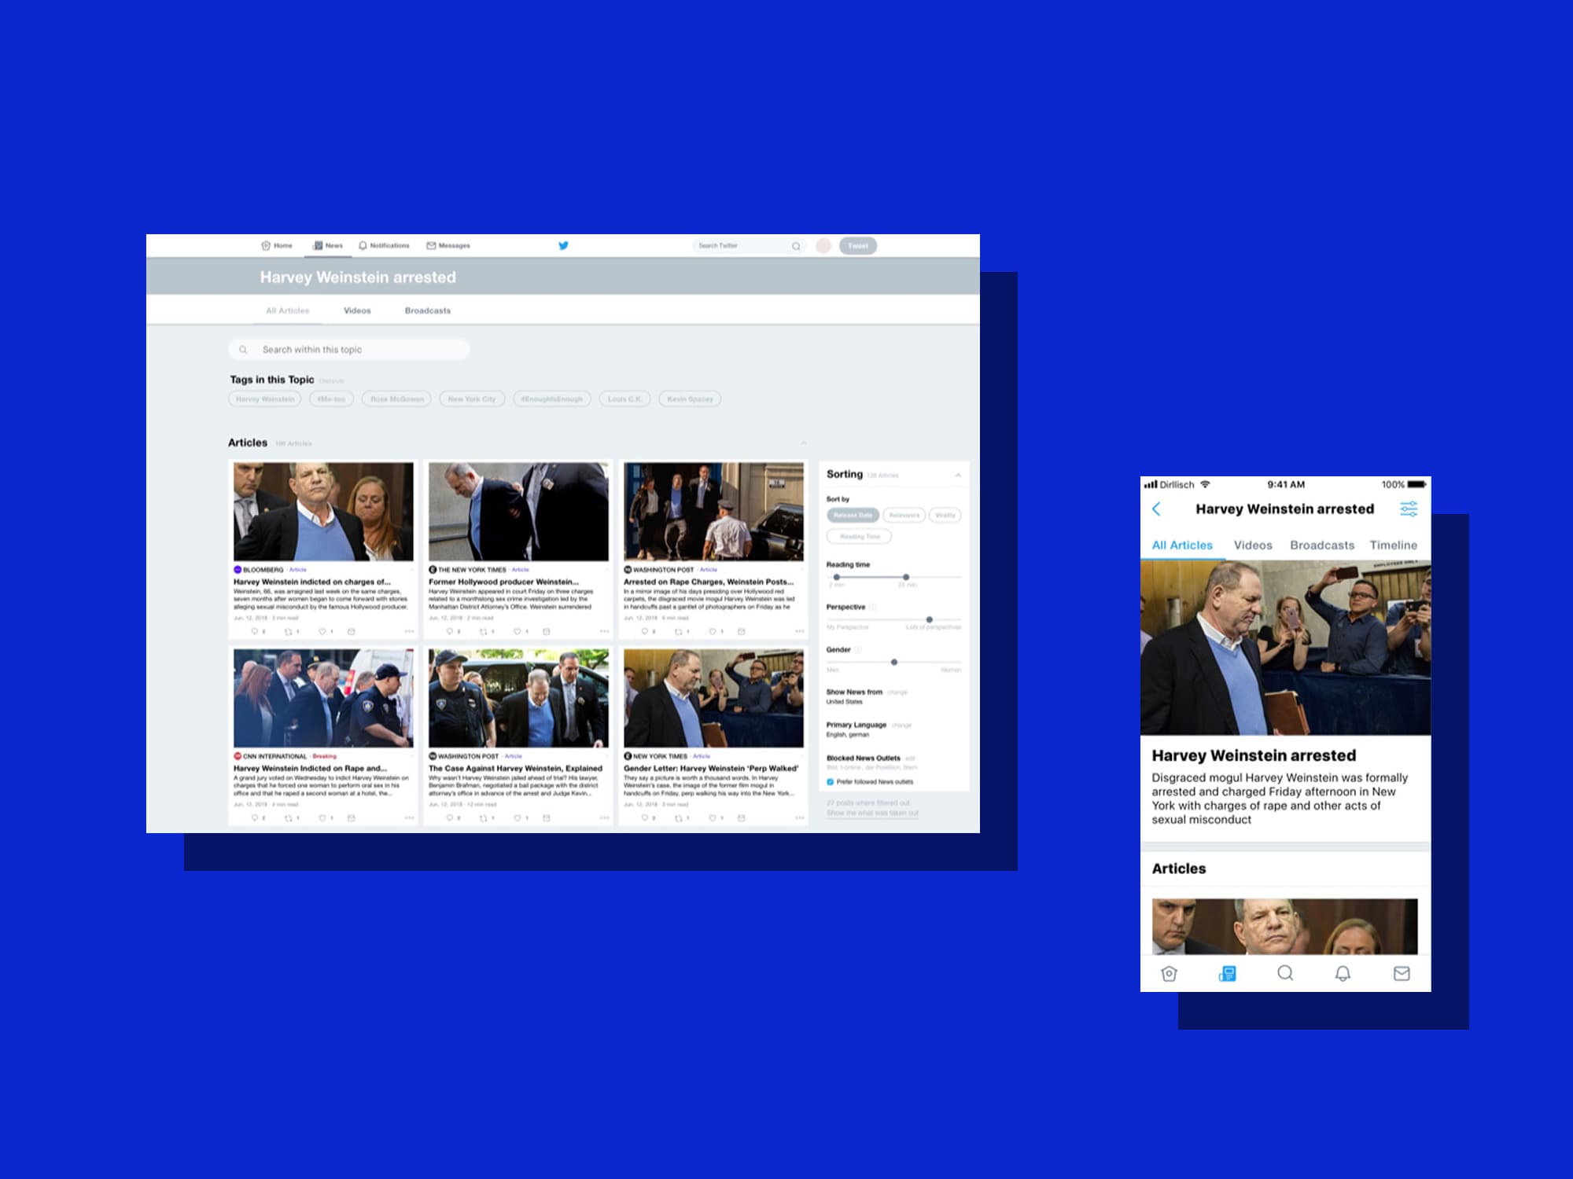Toggle 'Prefer followed News outlets' checkbox
1573x1179 pixels.
(830, 781)
